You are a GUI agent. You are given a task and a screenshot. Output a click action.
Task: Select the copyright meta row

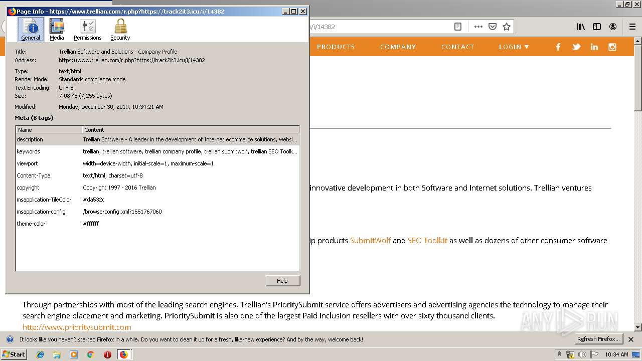[x=157, y=188]
